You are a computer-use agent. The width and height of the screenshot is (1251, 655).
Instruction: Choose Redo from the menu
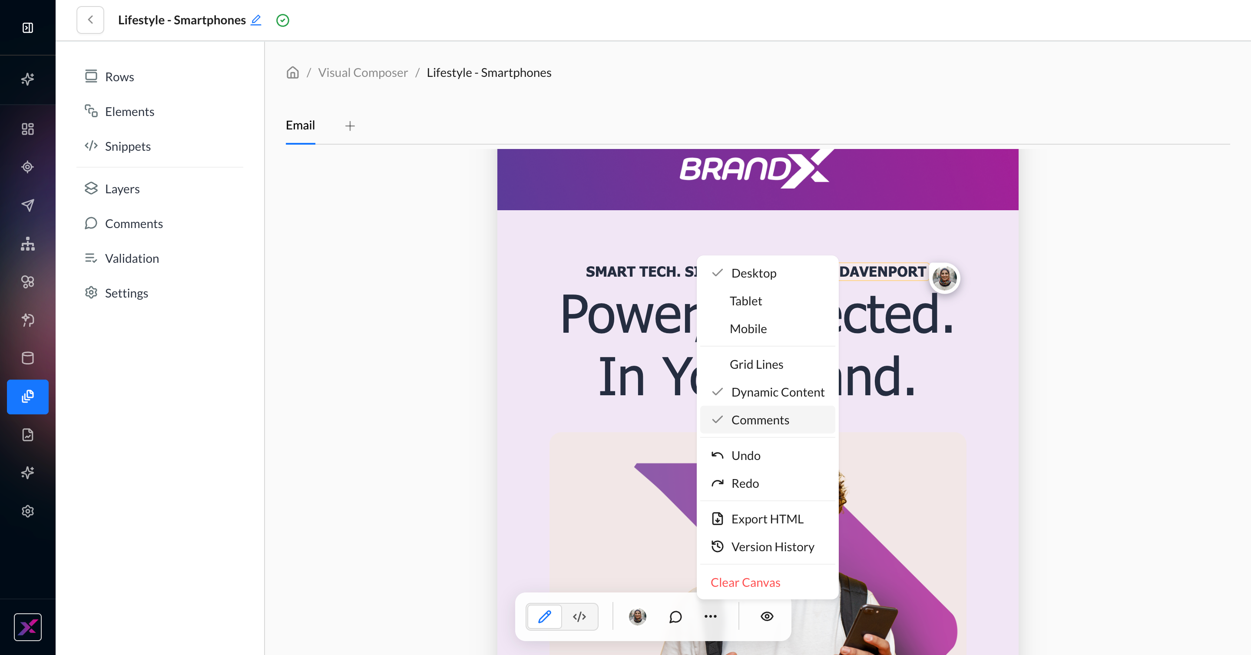767,483
